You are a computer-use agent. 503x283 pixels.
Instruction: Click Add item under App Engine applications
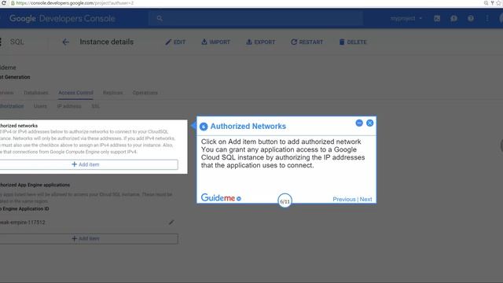coord(89,239)
